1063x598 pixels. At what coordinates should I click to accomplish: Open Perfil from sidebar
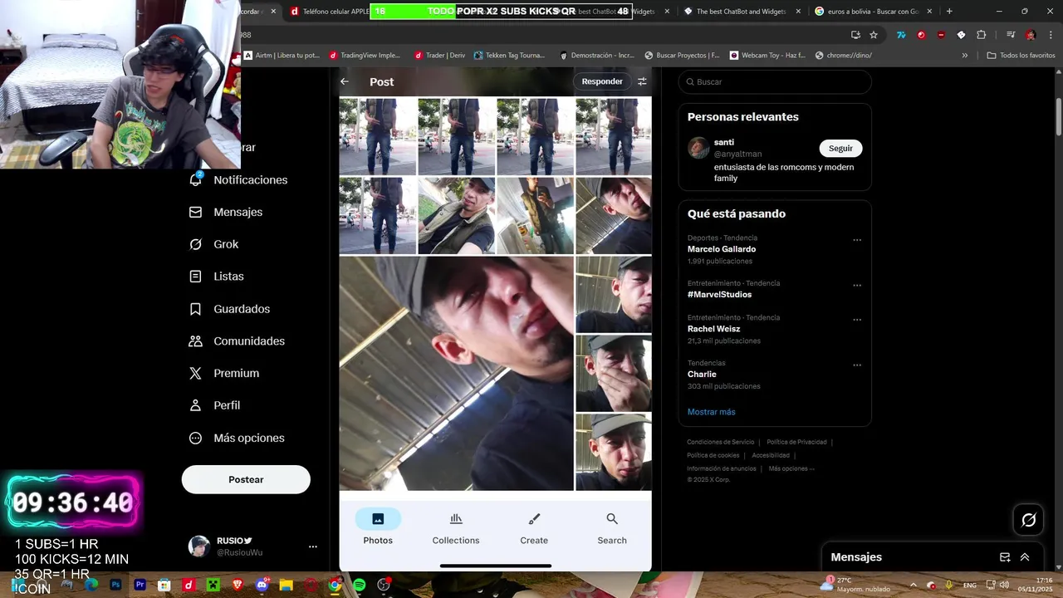tap(216, 405)
